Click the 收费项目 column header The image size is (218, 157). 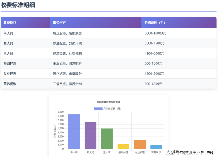pos(10,22)
